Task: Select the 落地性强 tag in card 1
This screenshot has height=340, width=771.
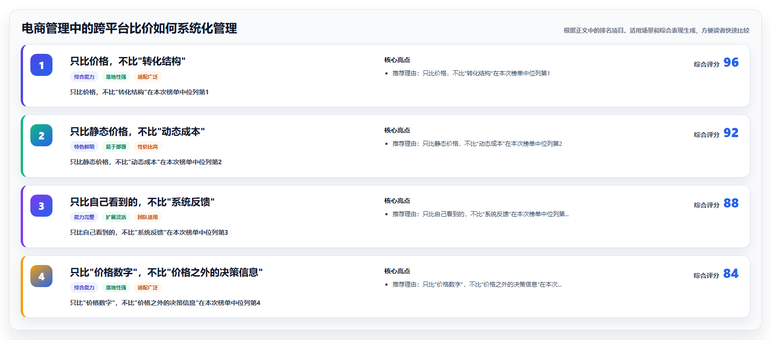Action: click(x=116, y=77)
